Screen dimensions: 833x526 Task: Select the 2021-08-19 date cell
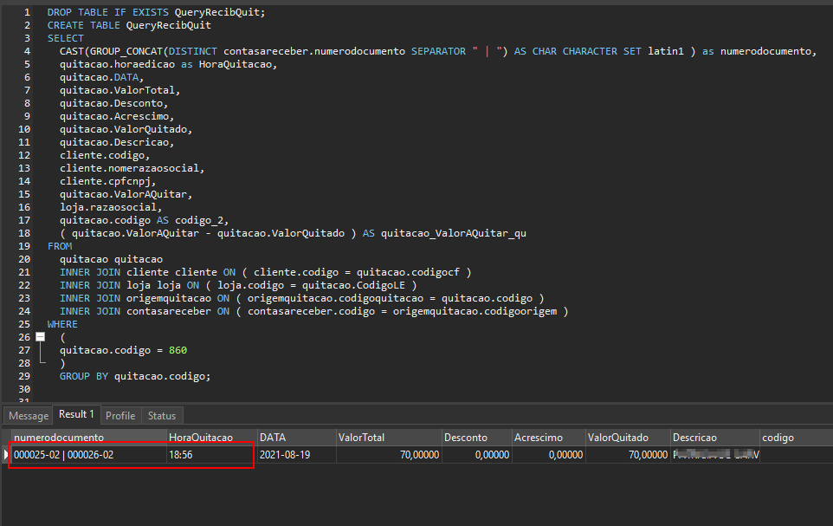click(x=296, y=455)
